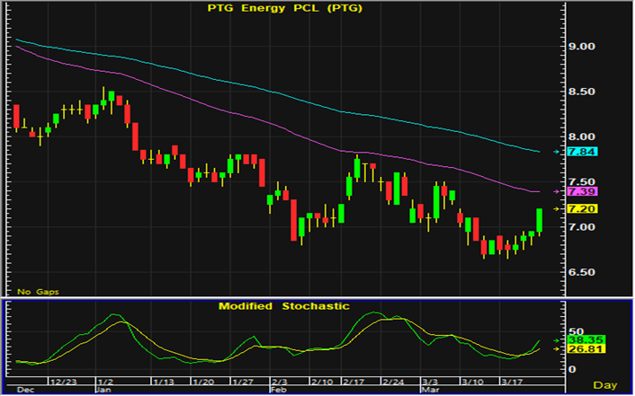
Task: Click the 9.00 price axis label
Action: click(x=581, y=47)
